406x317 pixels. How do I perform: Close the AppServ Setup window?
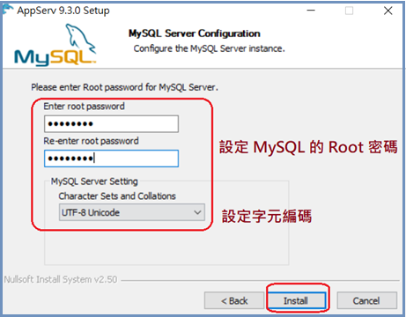click(388, 11)
